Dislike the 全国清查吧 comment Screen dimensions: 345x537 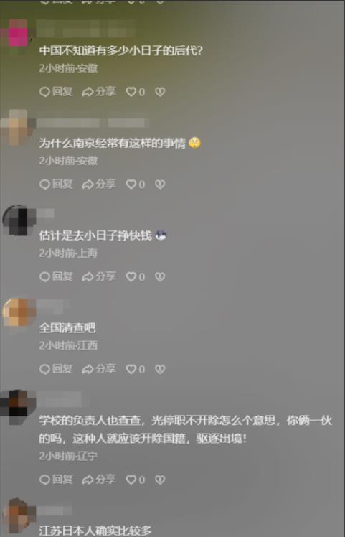[x=160, y=369]
